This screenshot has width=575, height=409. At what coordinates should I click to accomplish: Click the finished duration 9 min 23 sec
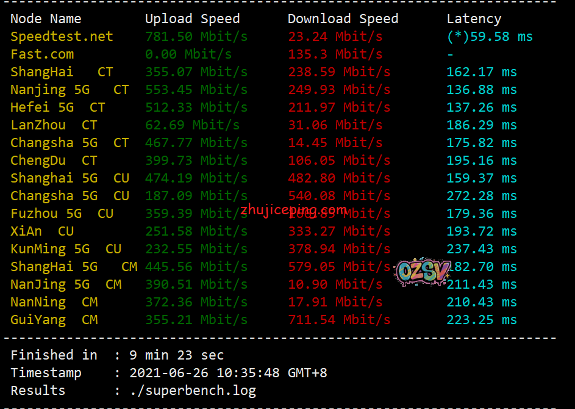pos(176,355)
